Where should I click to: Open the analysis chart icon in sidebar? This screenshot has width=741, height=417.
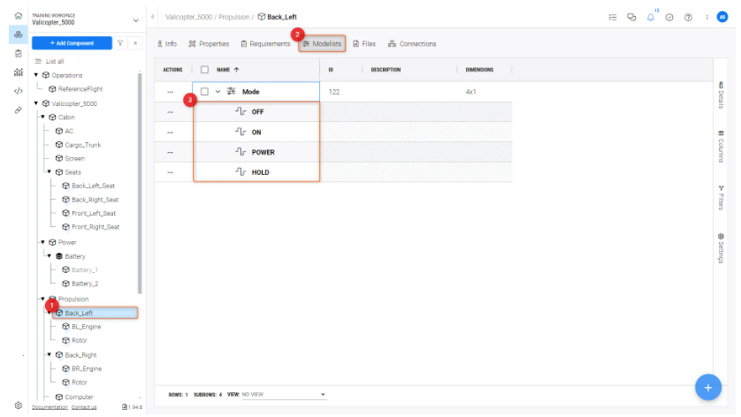click(x=18, y=72)
